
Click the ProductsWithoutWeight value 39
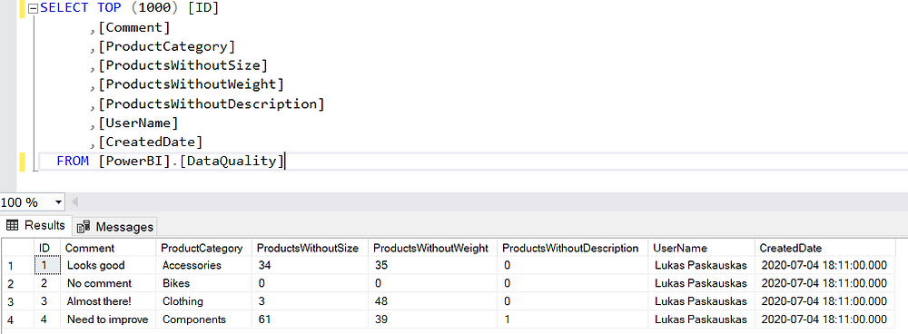pos(433,319)
